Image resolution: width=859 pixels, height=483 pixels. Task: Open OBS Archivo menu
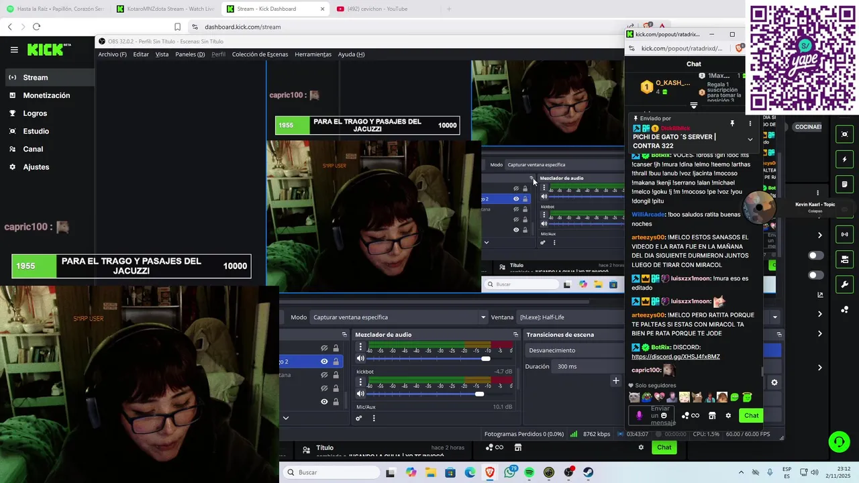click(x=112, y=54)
